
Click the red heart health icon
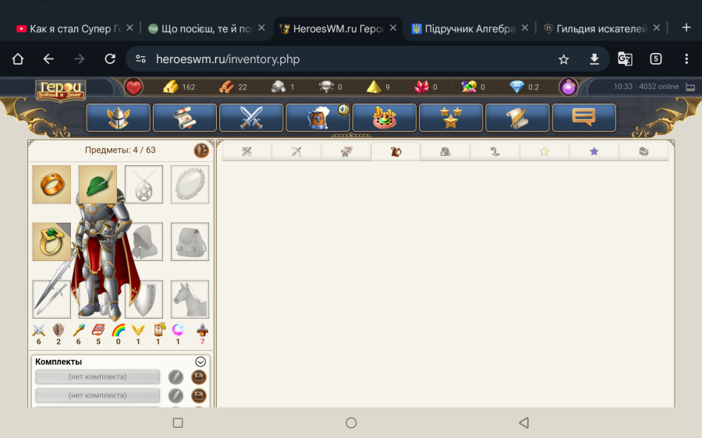tap(133, 87)
